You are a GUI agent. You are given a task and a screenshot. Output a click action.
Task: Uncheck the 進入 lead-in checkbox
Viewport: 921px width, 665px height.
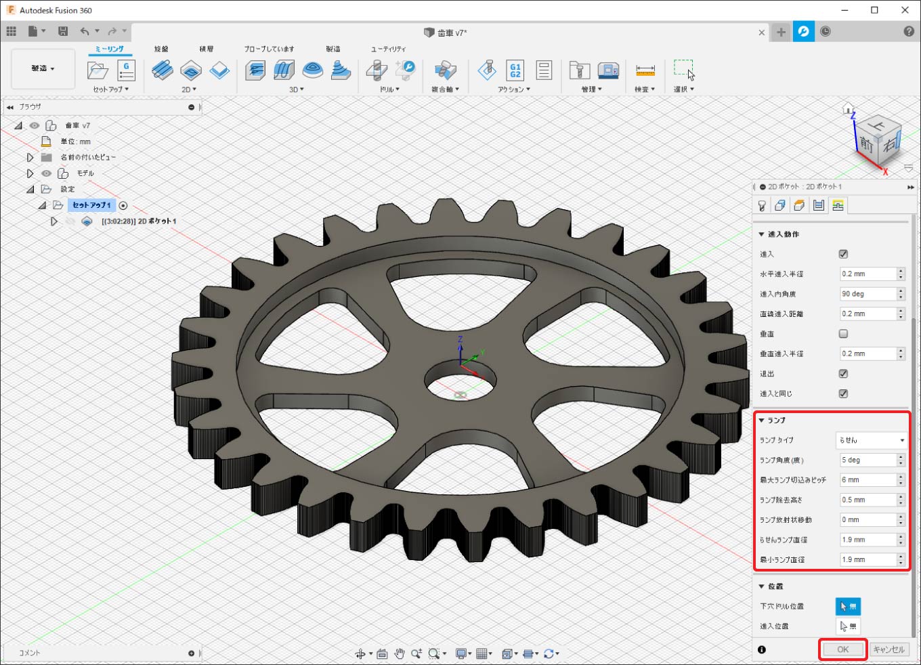point(843,254)
